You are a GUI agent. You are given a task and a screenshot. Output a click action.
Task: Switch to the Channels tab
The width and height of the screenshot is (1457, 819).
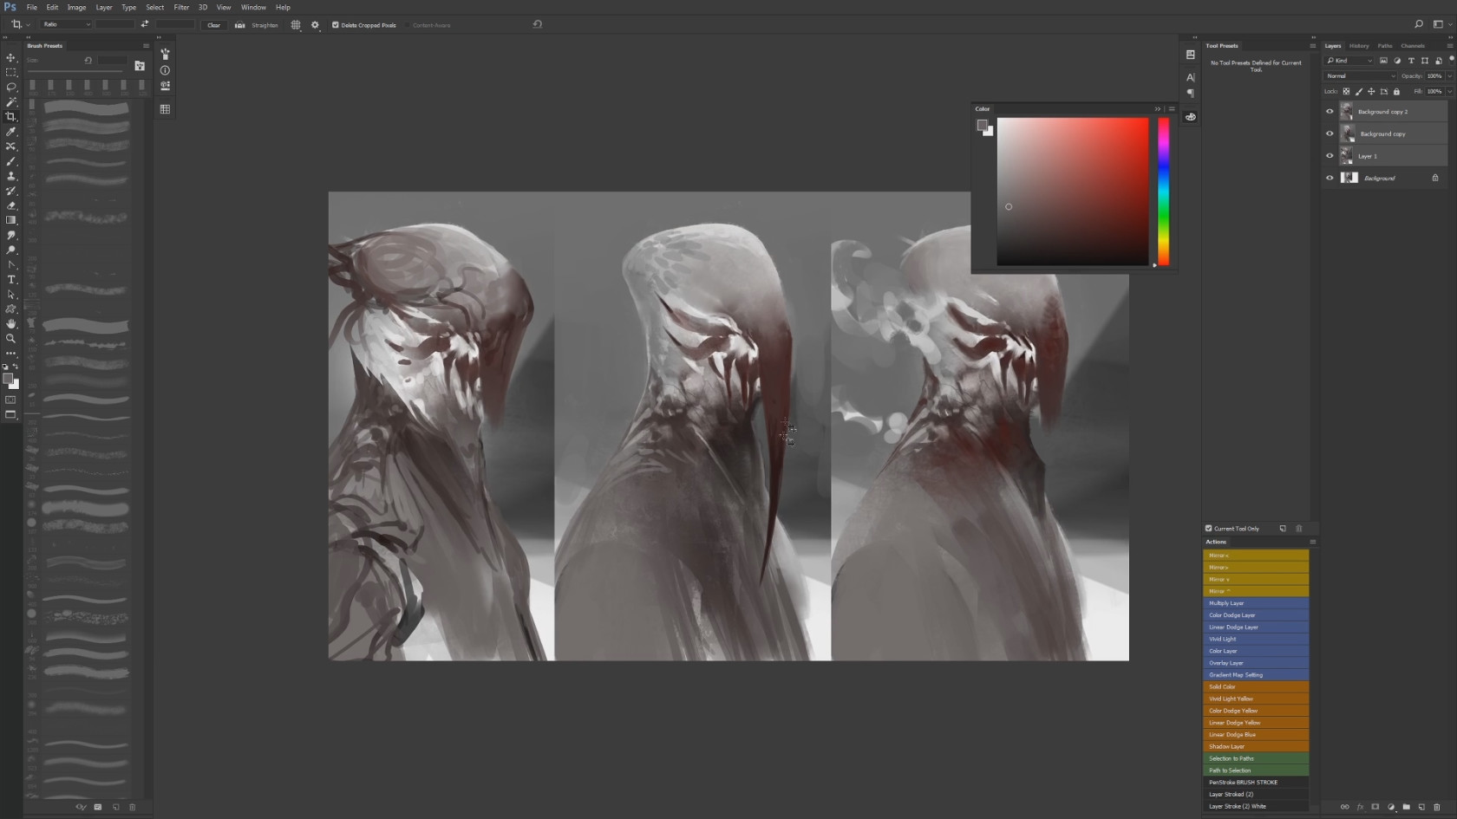(1413, 46)
